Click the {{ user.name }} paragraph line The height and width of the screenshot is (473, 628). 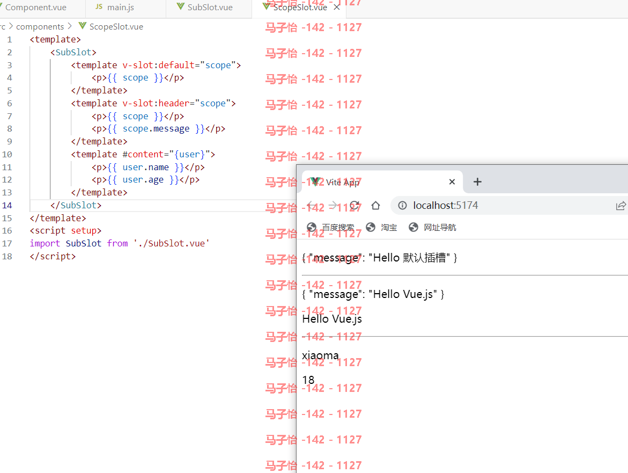[x=148, y=167]
